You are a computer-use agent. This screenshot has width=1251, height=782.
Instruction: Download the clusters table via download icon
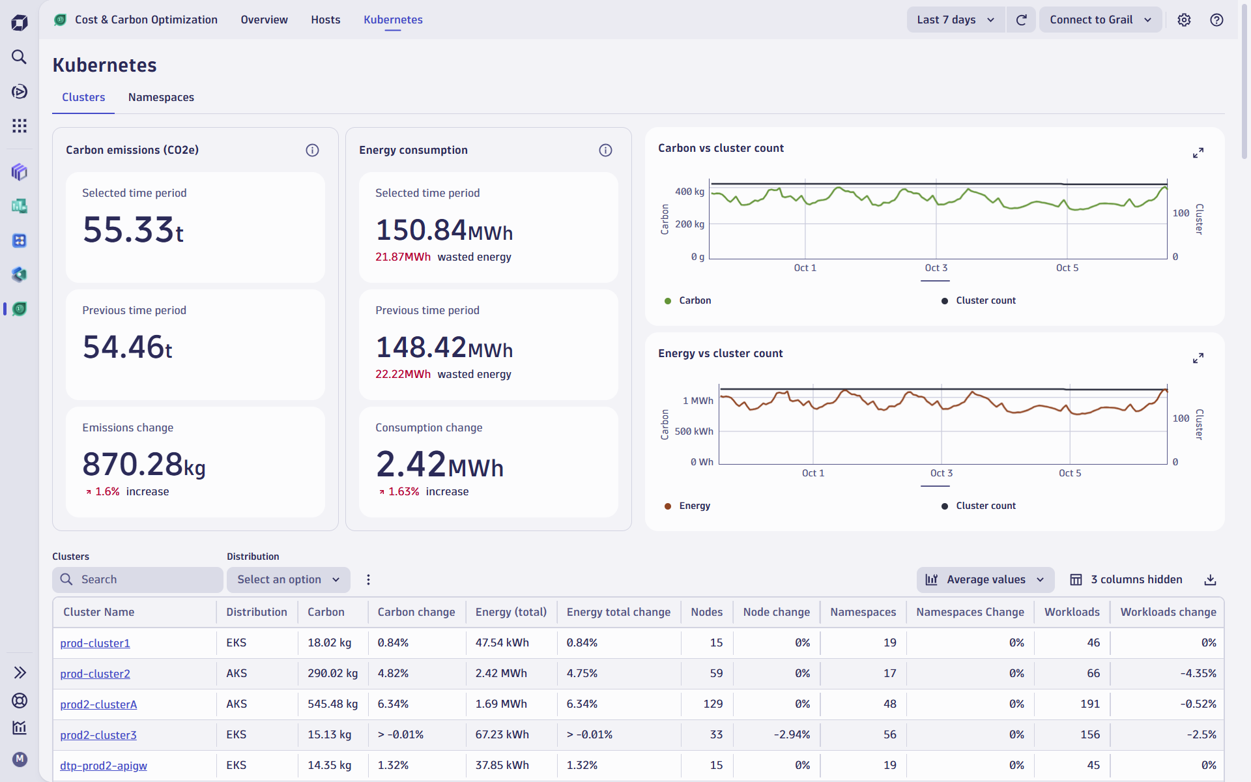[x=1211, y=579]
